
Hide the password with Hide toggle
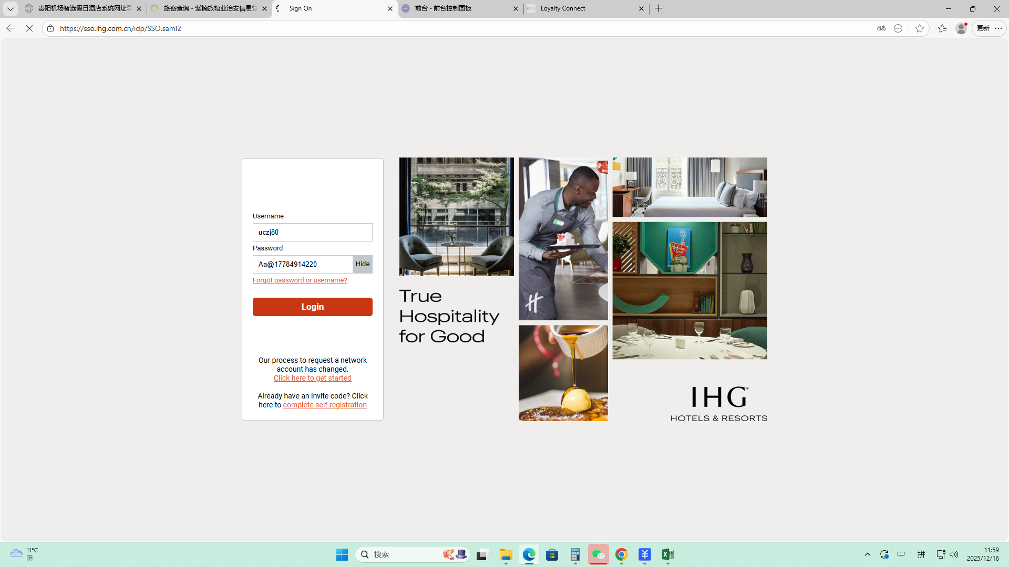363,264
